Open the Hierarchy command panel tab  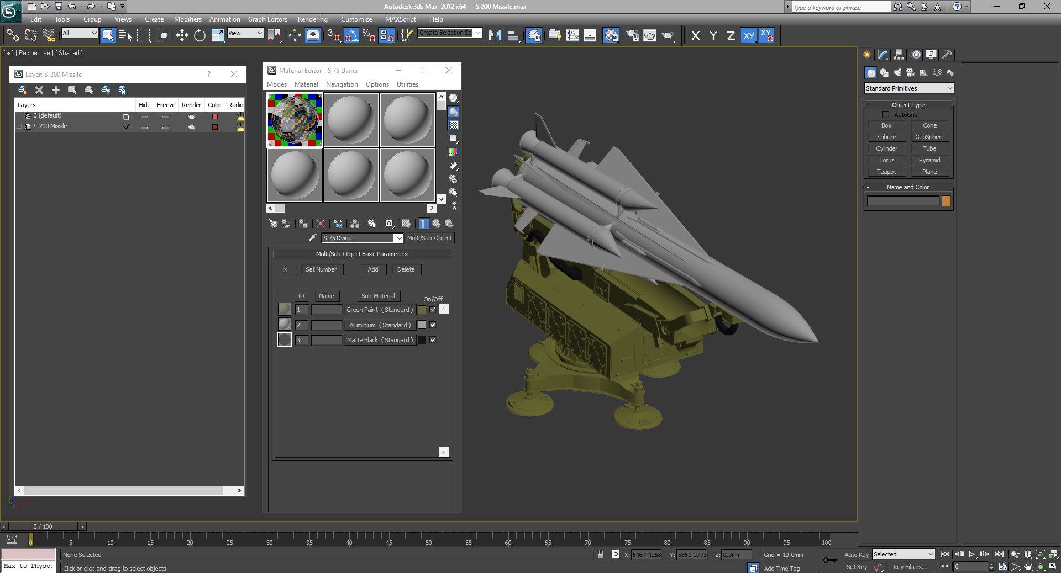(x=899, y=54)
